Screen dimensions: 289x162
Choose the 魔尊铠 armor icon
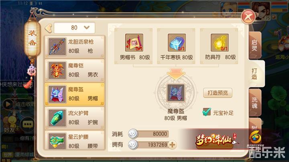(x=57, y=70)
